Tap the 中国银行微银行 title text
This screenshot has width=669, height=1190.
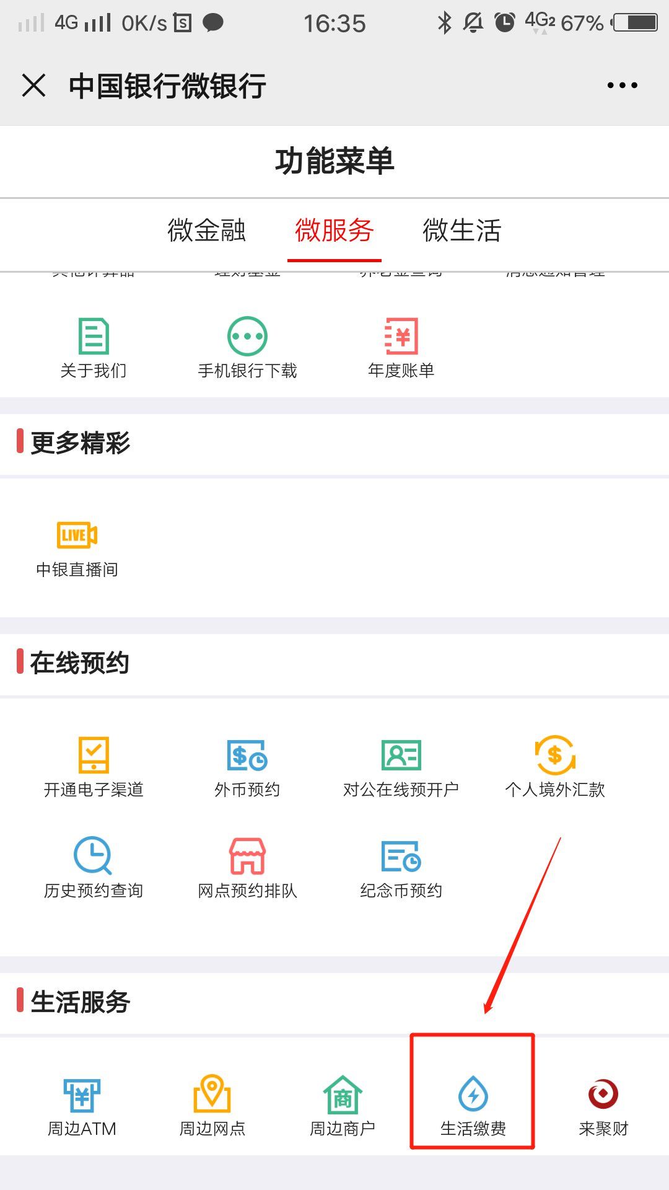(x=167, y=86)
